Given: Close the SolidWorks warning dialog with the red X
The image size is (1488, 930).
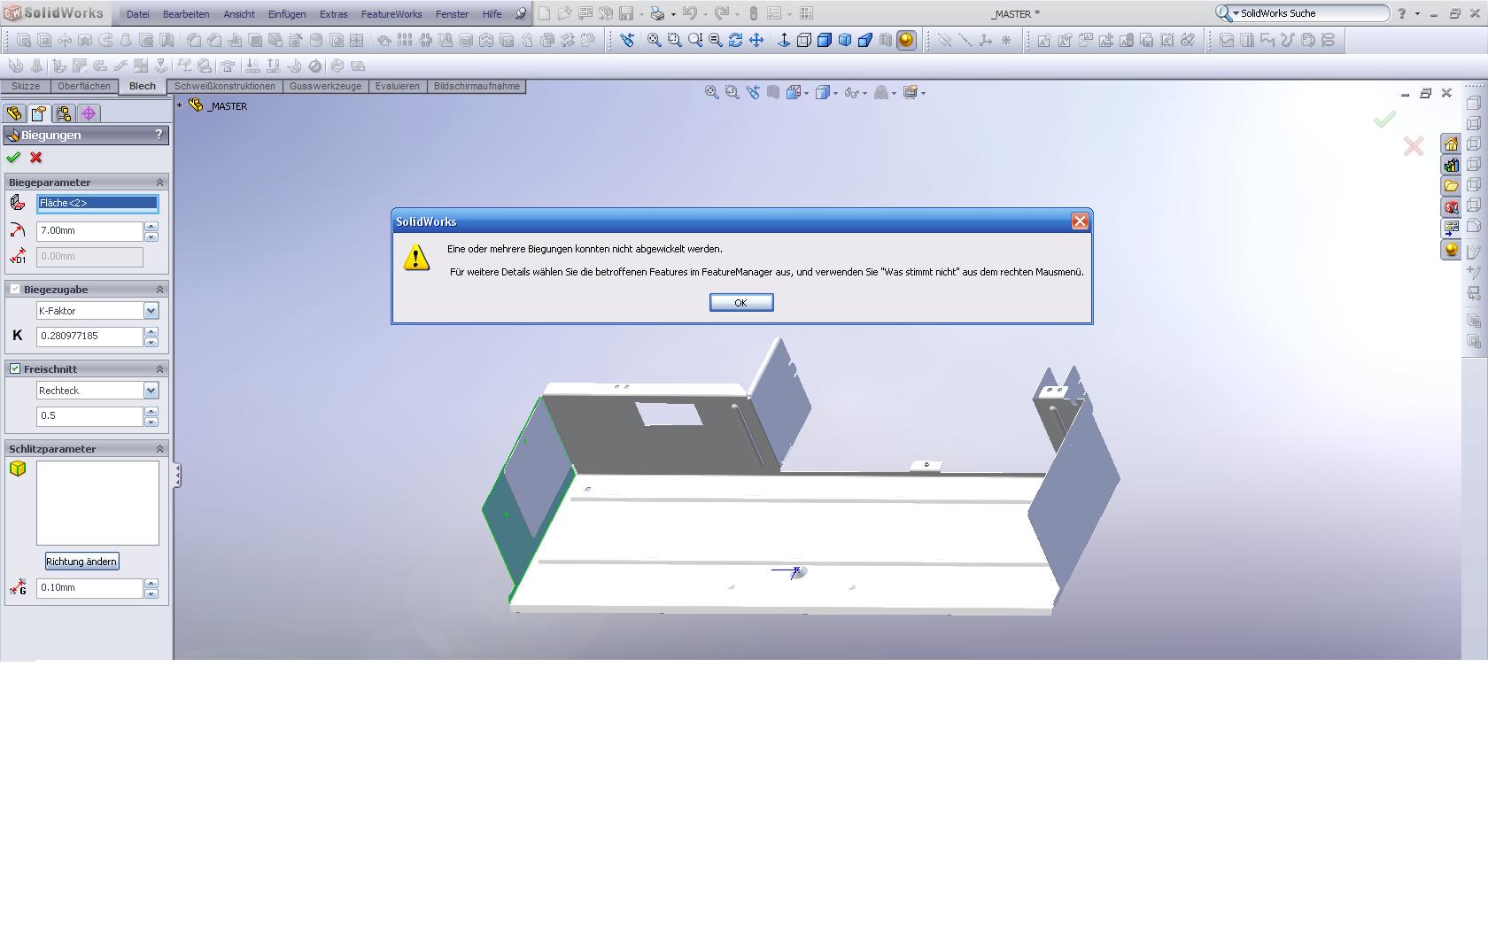Looking at the screenshot, I should [1080, 221].
